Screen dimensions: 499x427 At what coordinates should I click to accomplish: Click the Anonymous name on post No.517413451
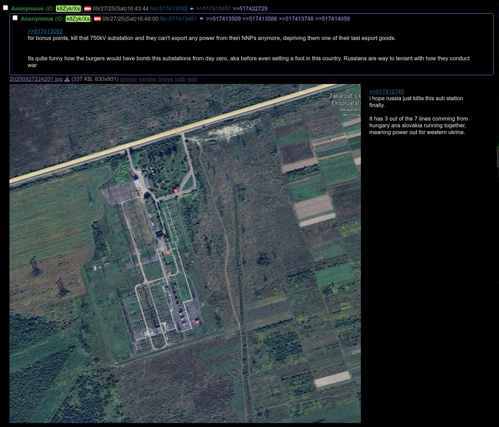[37, 19]
